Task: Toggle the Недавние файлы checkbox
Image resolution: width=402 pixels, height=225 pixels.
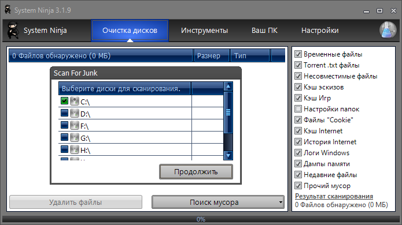Action: [298, 175]
